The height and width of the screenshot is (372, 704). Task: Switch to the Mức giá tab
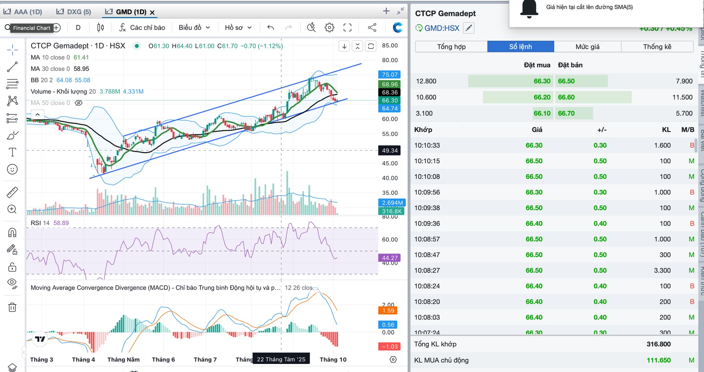pyautogui.click(x=587, y=47)
